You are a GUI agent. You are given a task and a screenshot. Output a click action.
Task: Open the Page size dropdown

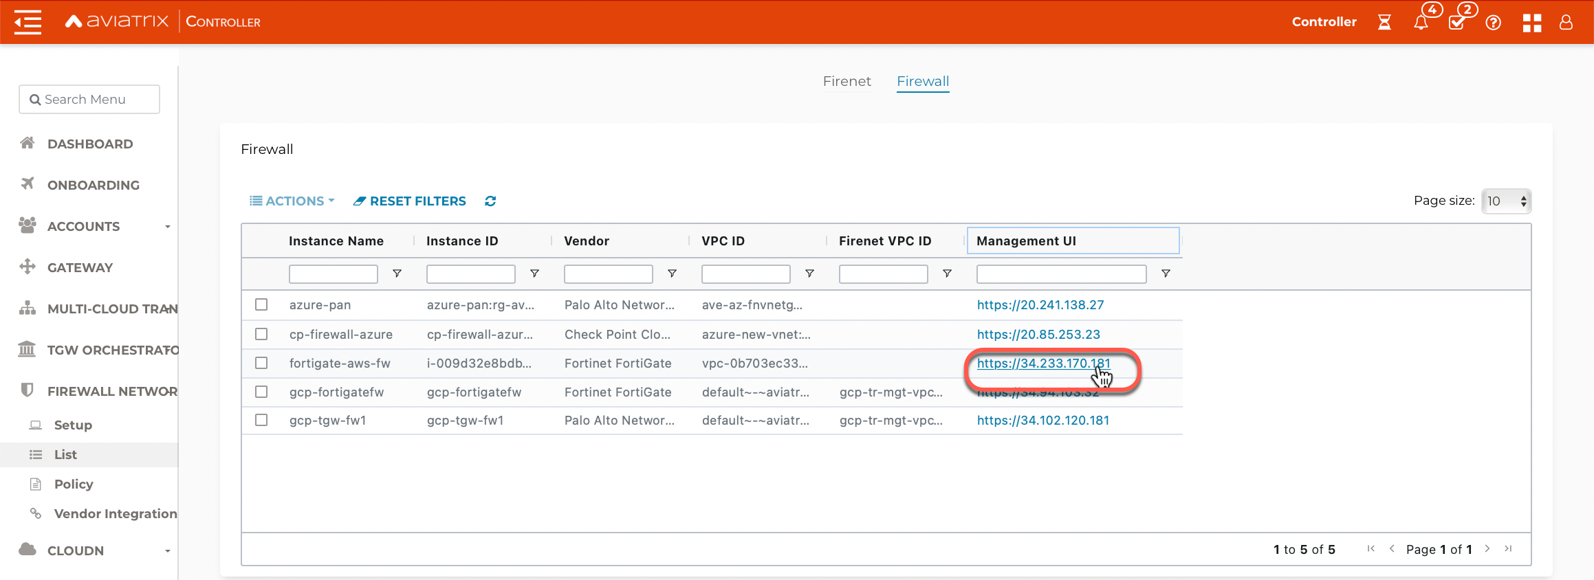[x=1506, y=201]
